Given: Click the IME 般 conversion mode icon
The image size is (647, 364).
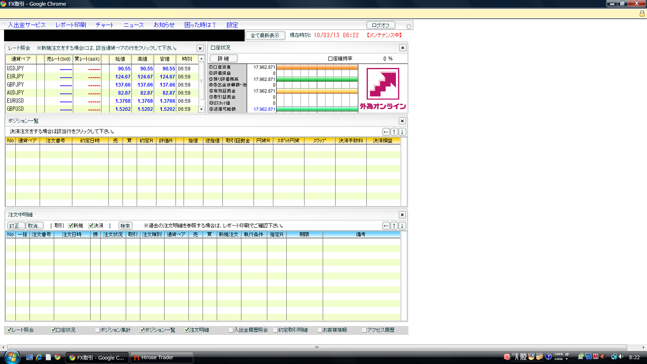Looking at the screenshot, I should click(523, 357).
